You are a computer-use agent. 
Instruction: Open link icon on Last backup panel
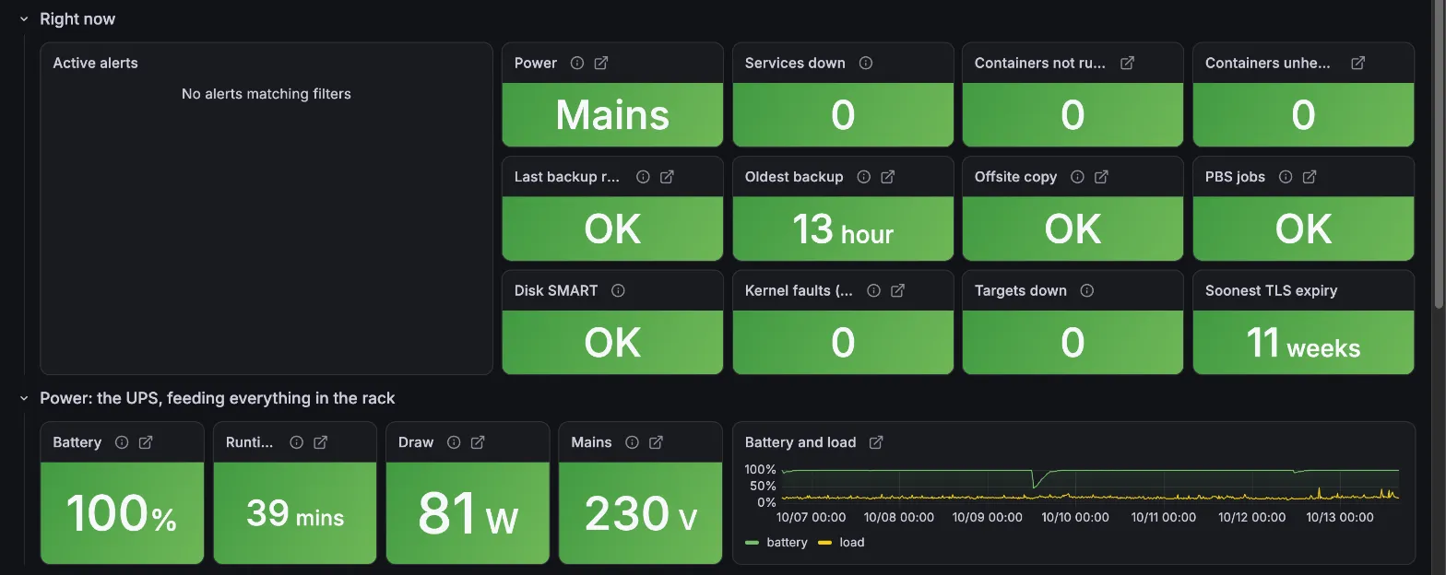(668, 177)
